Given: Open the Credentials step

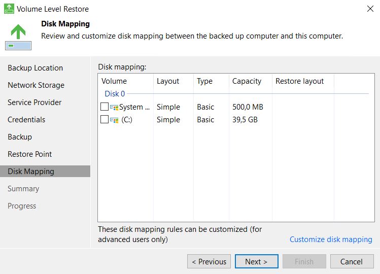Looking at the screenshot, I should tap(26, 120).
